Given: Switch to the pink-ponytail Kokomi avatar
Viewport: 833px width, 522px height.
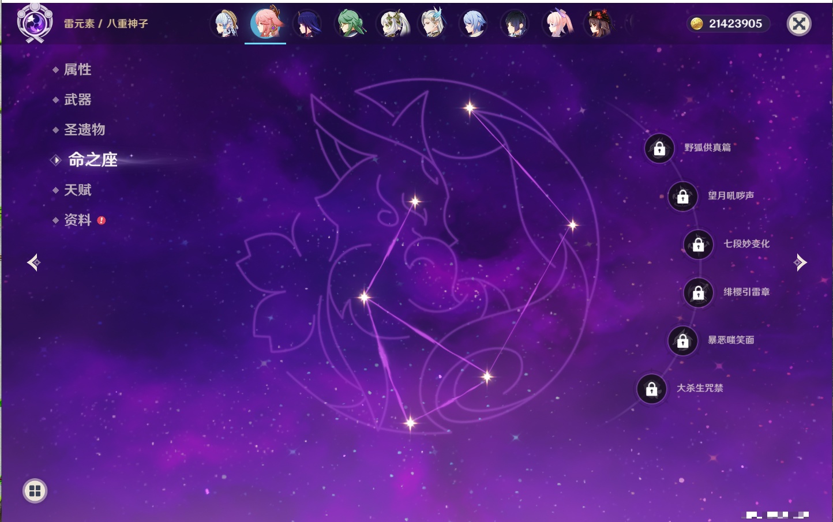Looking at the screenshot, I should (x=558, y=24).
